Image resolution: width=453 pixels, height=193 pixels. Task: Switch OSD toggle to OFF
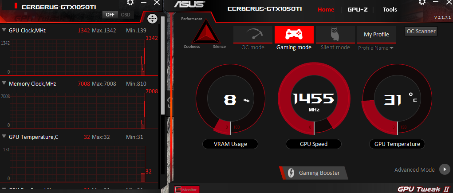click(x=110, y=15)
